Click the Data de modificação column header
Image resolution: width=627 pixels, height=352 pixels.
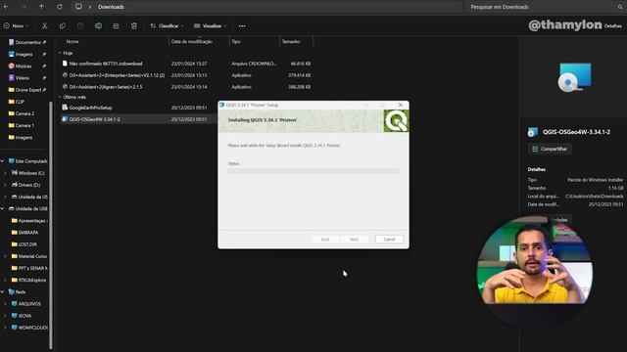(192, 41)
